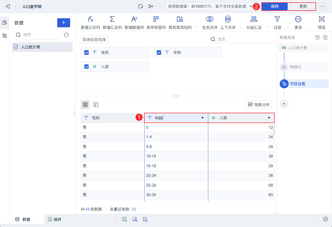Open the more options circle beside data search
The image size is (332, 227).
coord(66,35)
